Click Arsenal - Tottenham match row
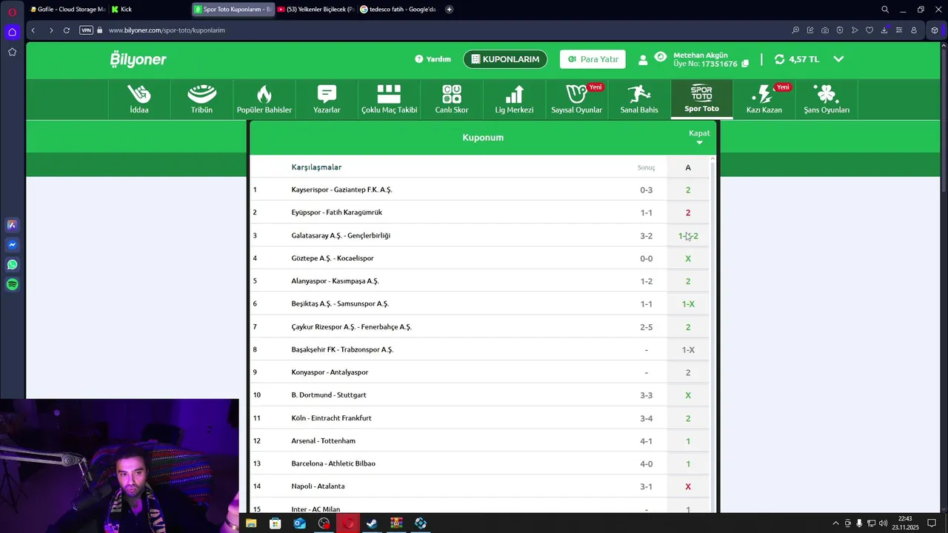 click(x=480, y=440)
